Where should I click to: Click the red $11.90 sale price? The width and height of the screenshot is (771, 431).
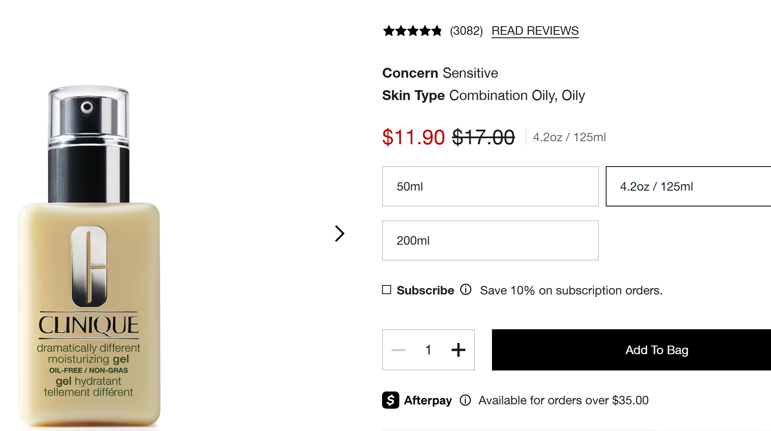click(x=413, y=137)
